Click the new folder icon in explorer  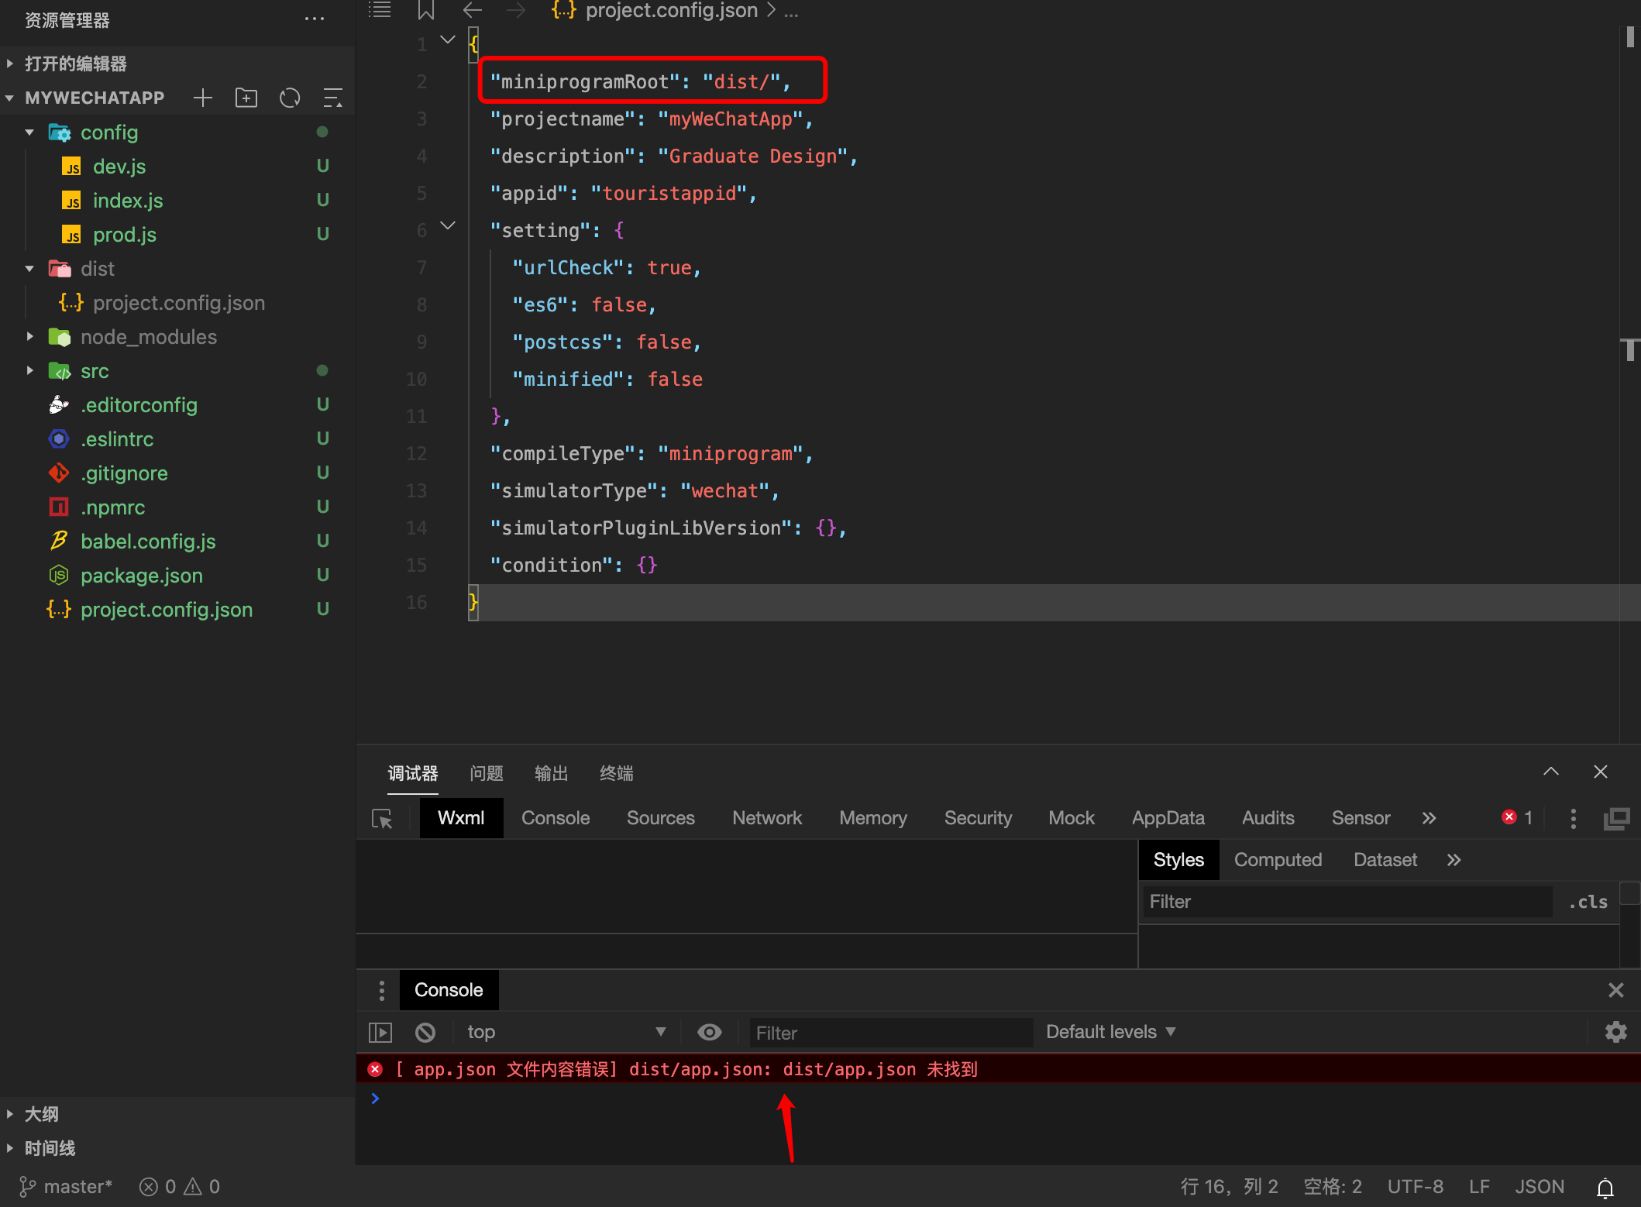click(246, 98)
